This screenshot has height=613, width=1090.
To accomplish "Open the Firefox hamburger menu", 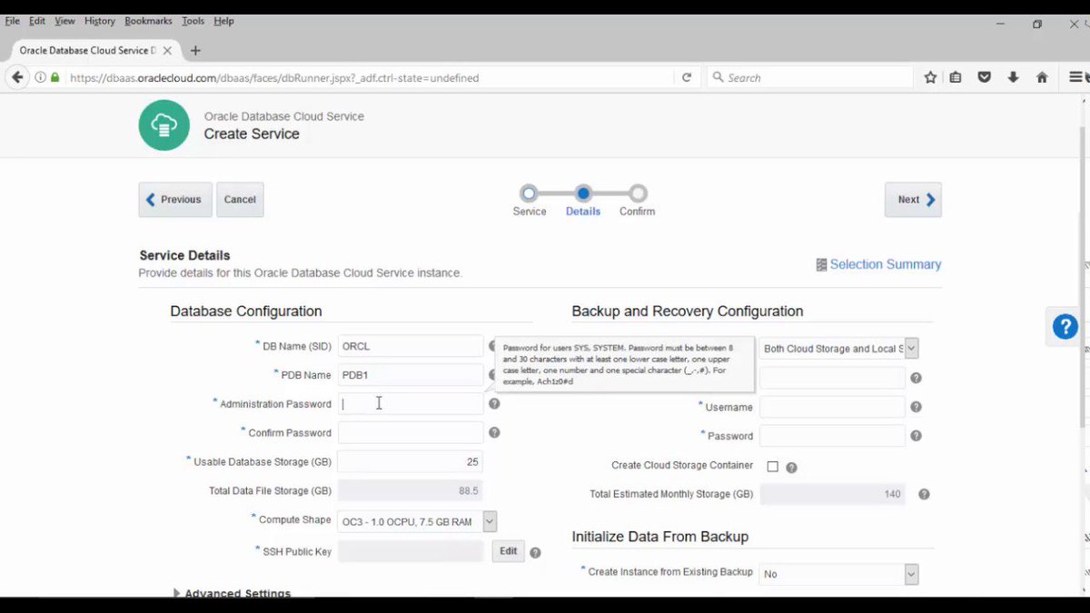I will click(1075, 78).
